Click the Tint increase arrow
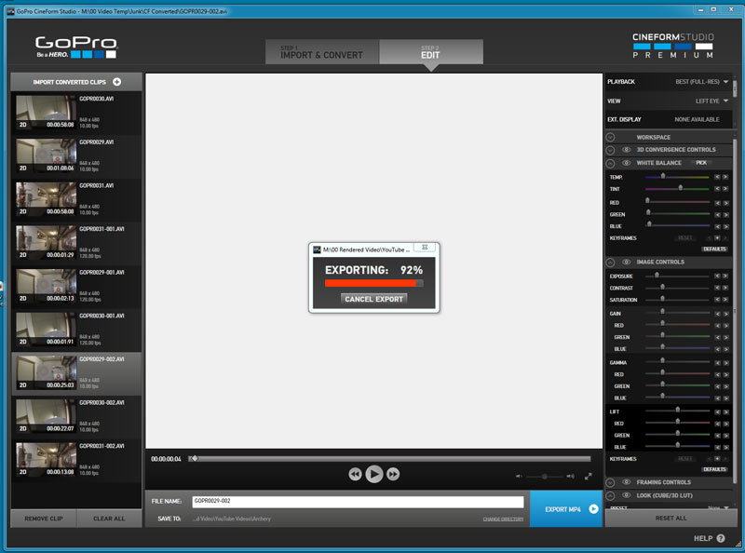745x553 pixels. (725, 189)
